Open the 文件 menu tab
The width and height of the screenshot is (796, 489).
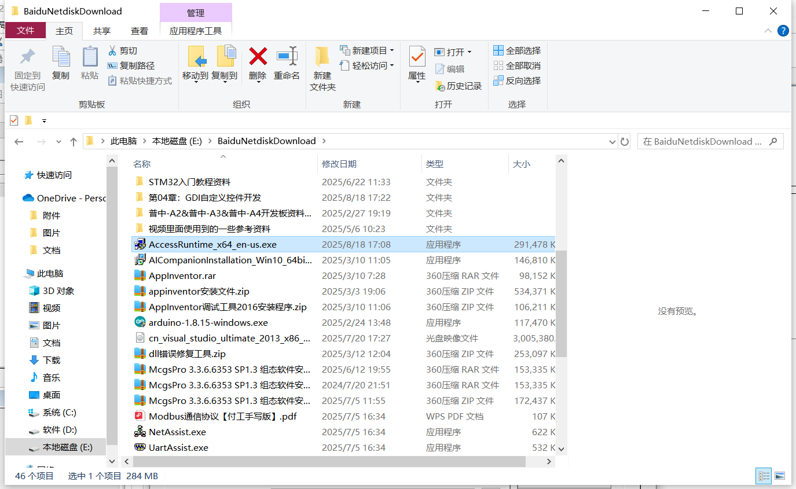(25, 31)
